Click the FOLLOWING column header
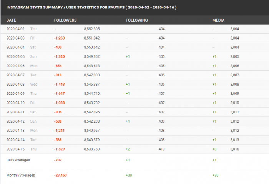The width and height of the screenshot is (269, 184). [136, 20]
